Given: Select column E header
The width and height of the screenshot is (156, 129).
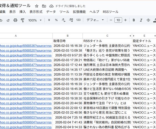Looking at the screenshot, I should tap(144, 36).
